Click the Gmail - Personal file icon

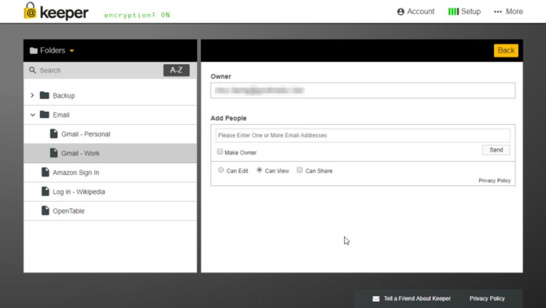pyautogui.click(x=54, y=134)
